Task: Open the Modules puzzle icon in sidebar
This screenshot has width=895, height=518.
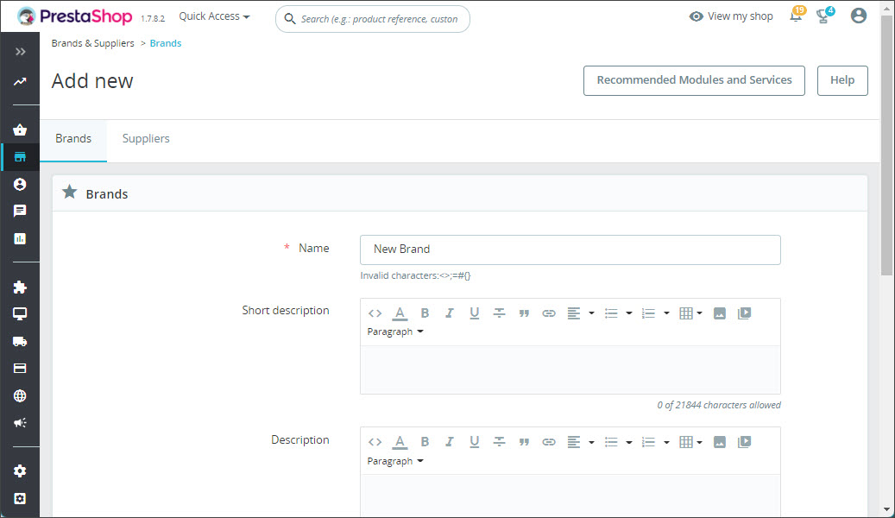Action: [20, 287]
